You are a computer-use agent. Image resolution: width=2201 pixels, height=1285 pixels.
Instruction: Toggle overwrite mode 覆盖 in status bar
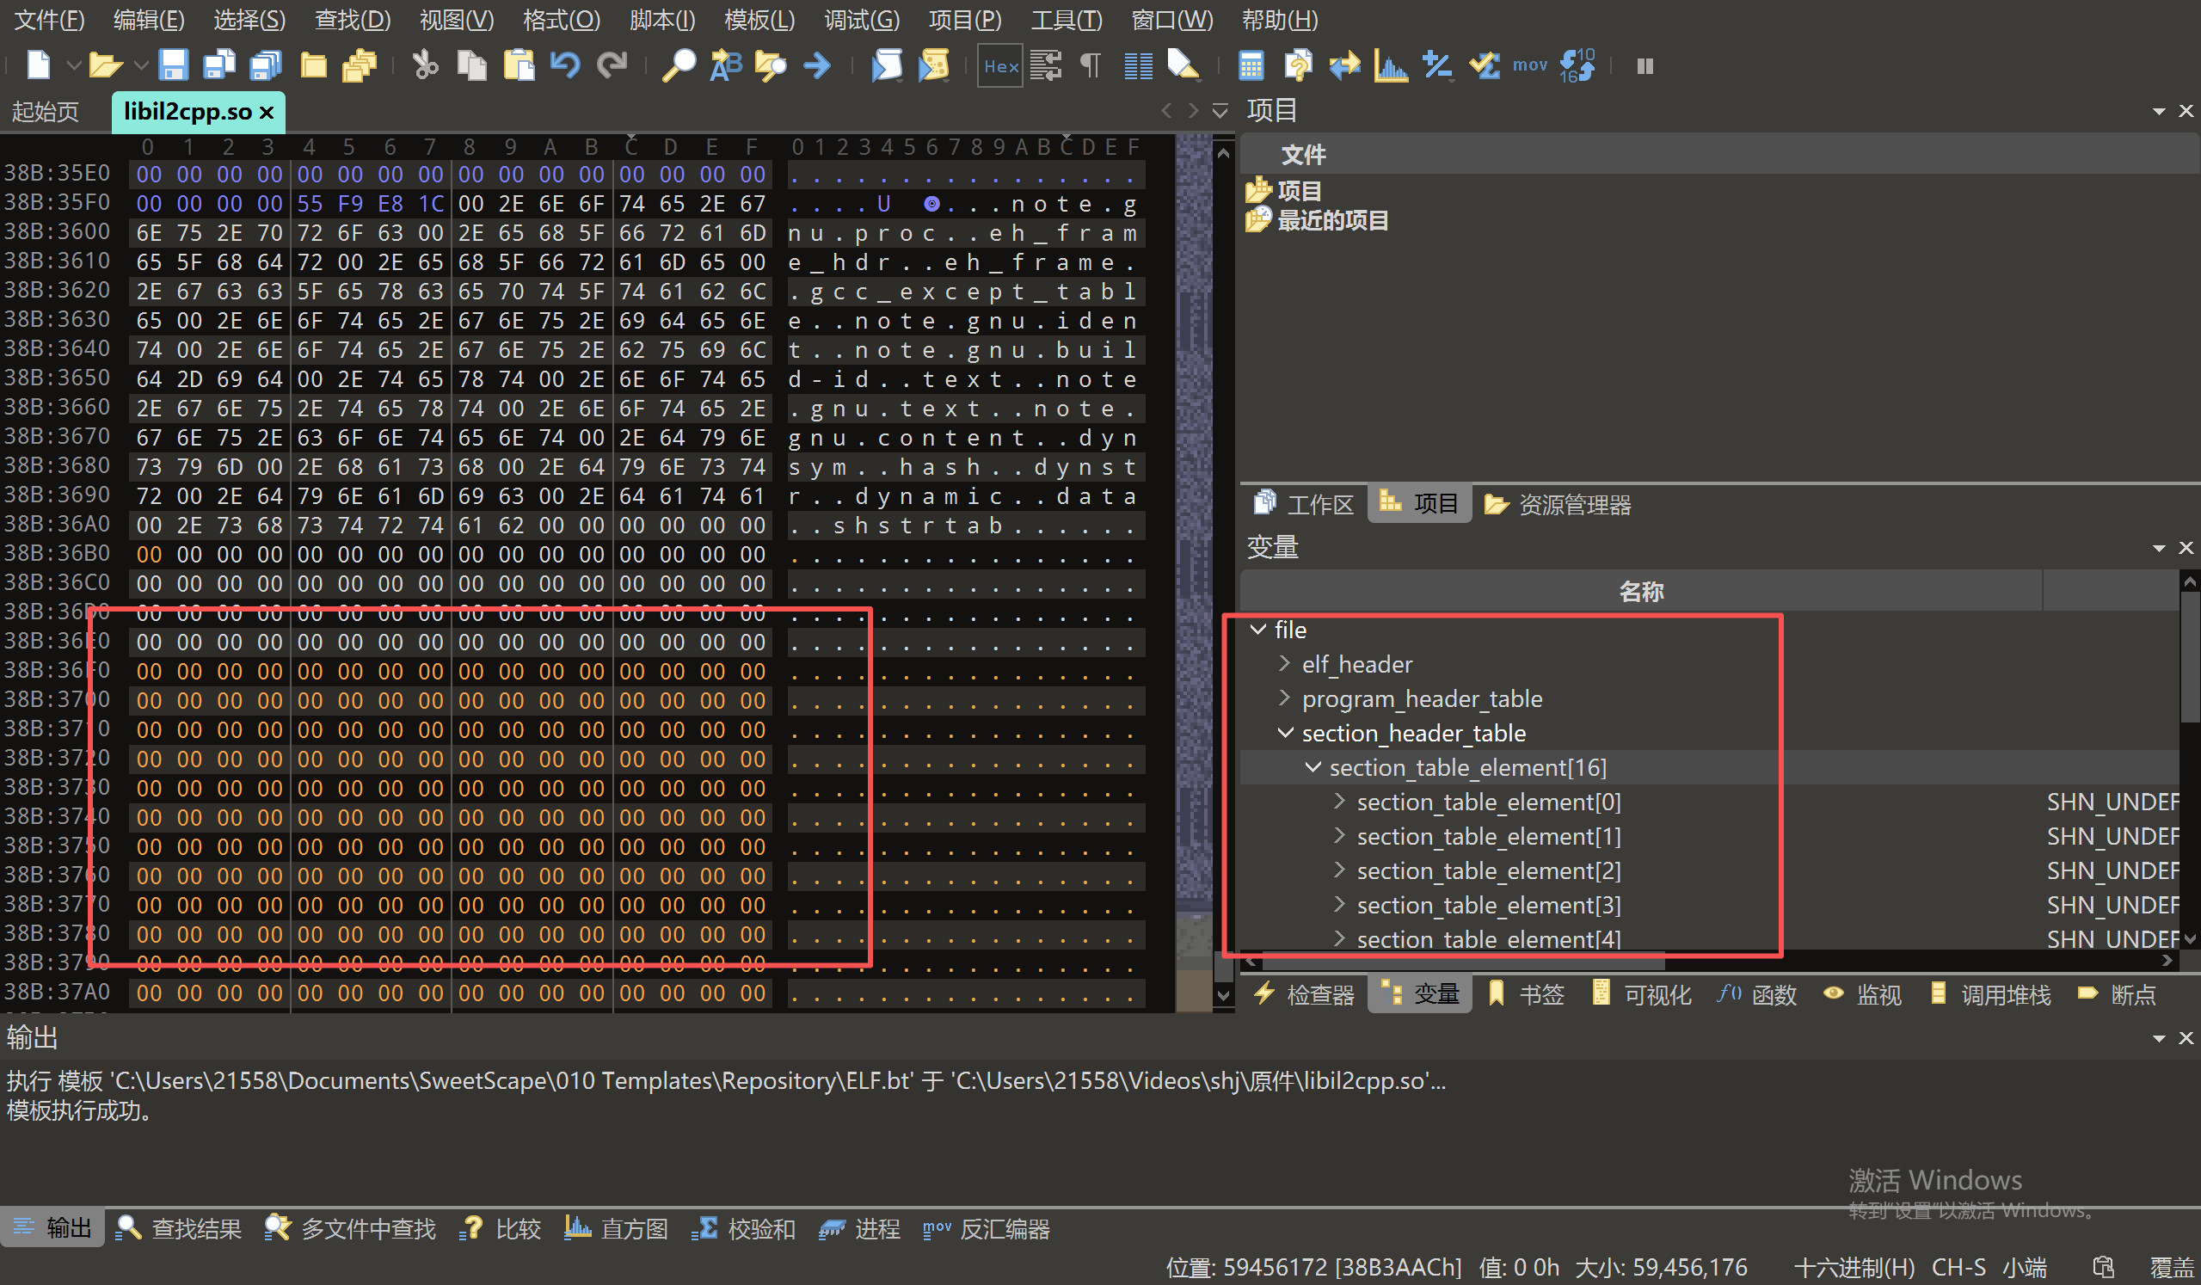(2170, 1267)
